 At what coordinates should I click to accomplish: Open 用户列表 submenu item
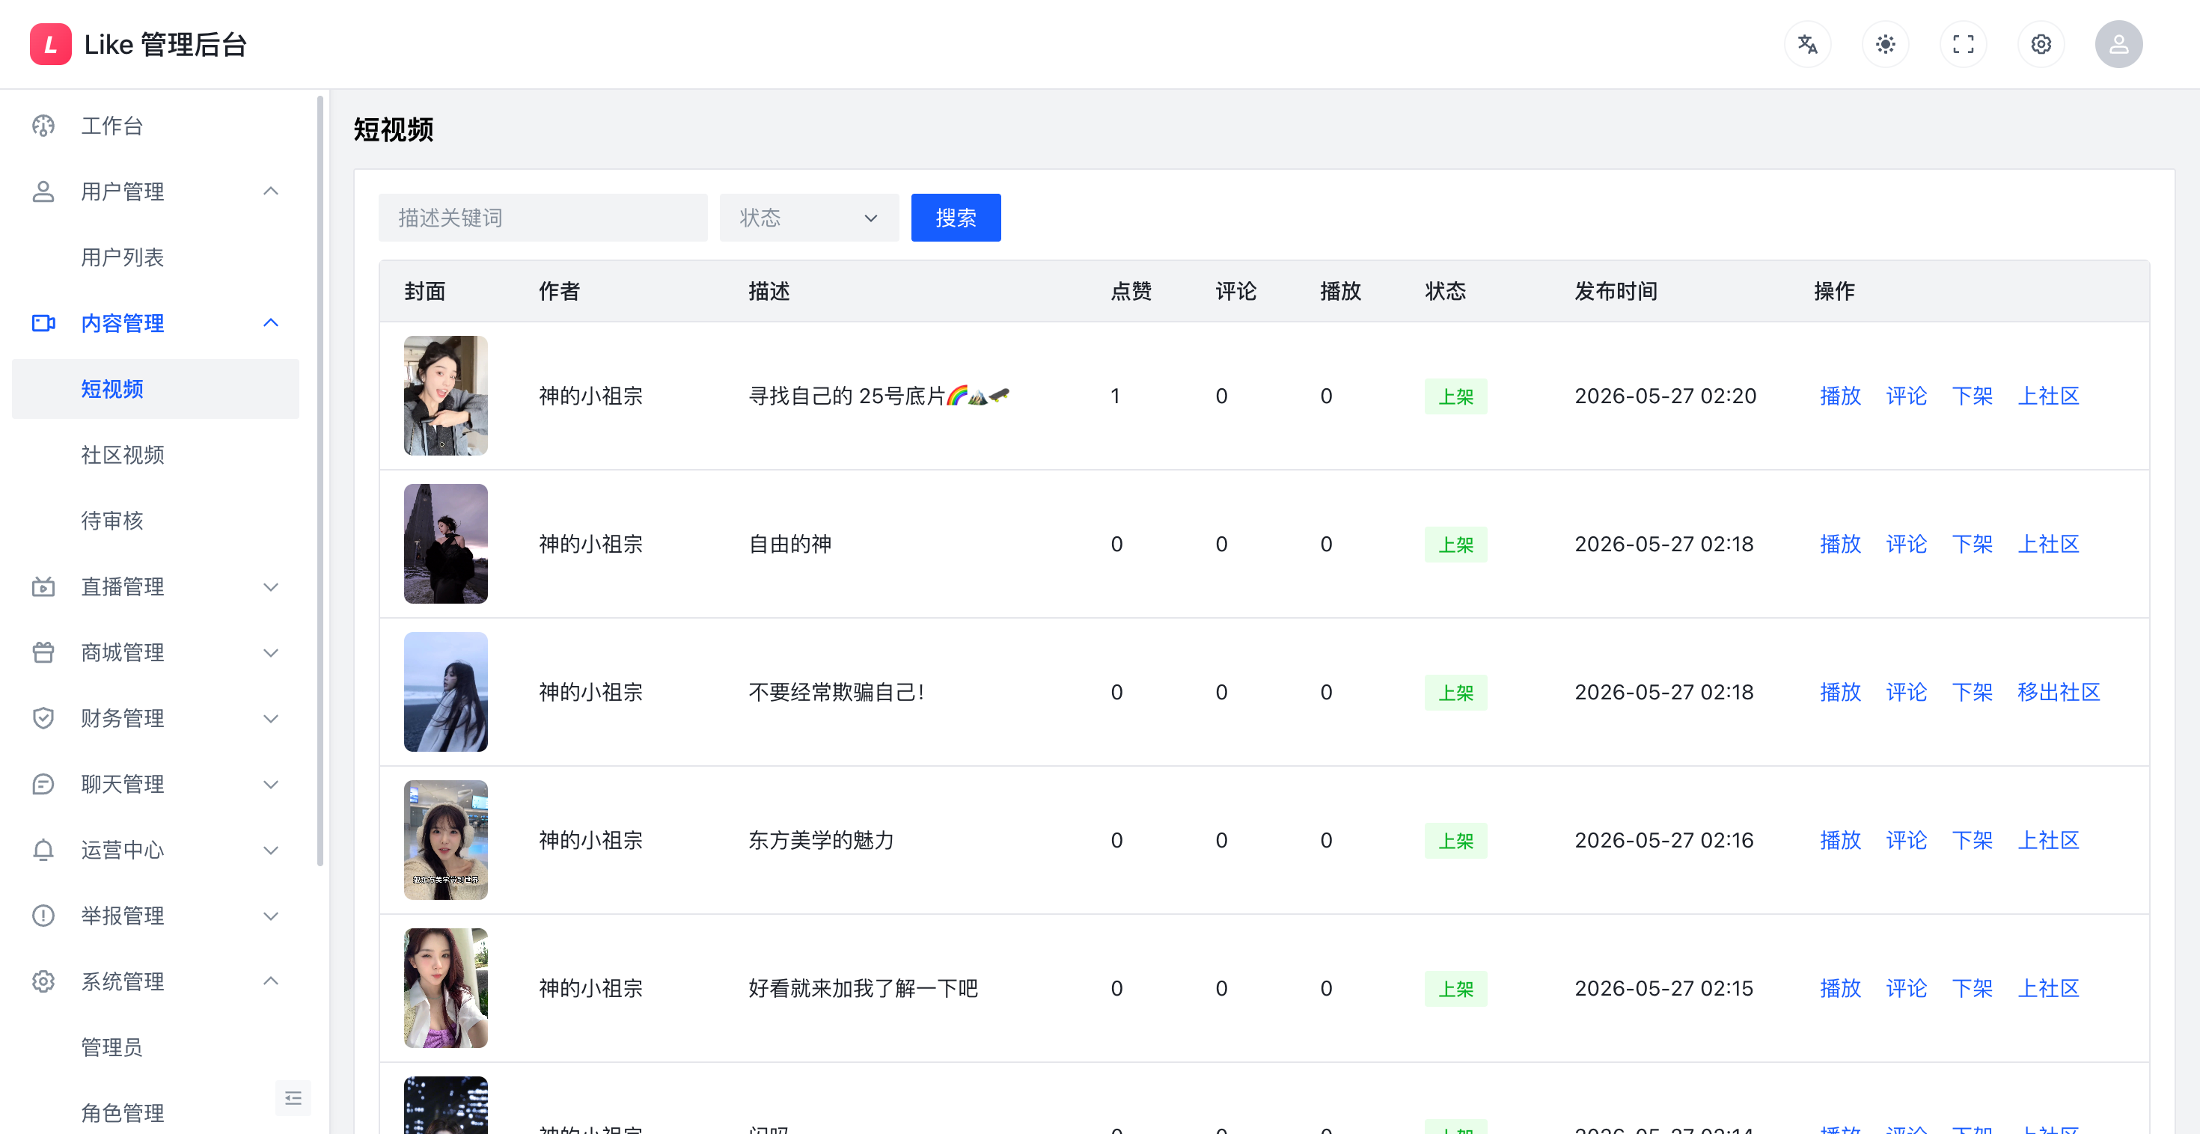(156, 257)
